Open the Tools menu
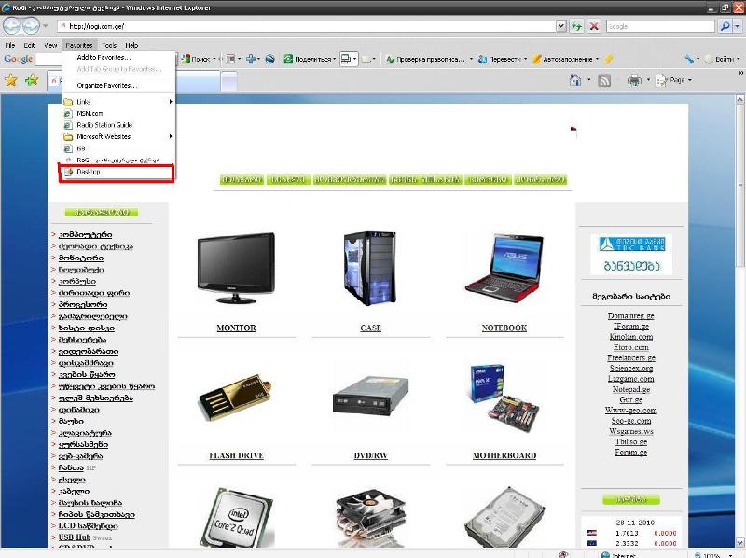Image resolution: width=746 pixels, height=558 pixels. coord(109,45)
